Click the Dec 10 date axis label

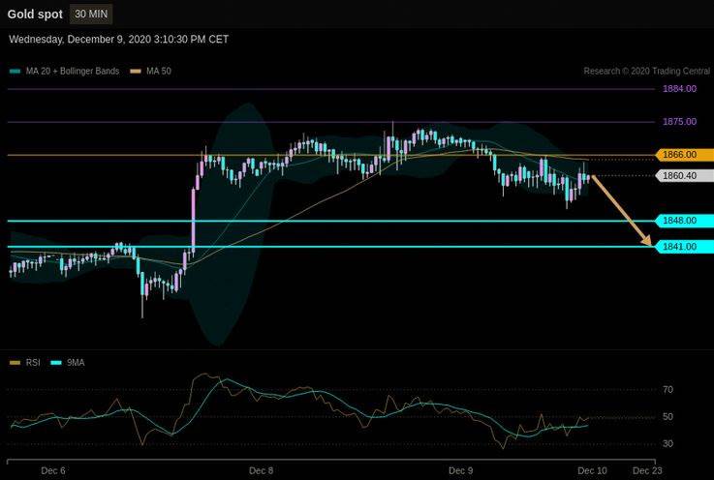pos(592,470)
